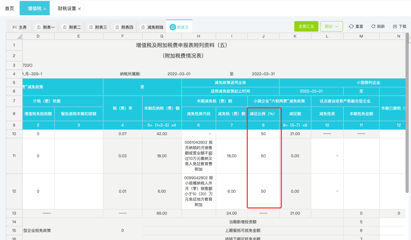Click the select-all corner of the spreadsheet
This screenshot has height=240, width=411.
14,36
